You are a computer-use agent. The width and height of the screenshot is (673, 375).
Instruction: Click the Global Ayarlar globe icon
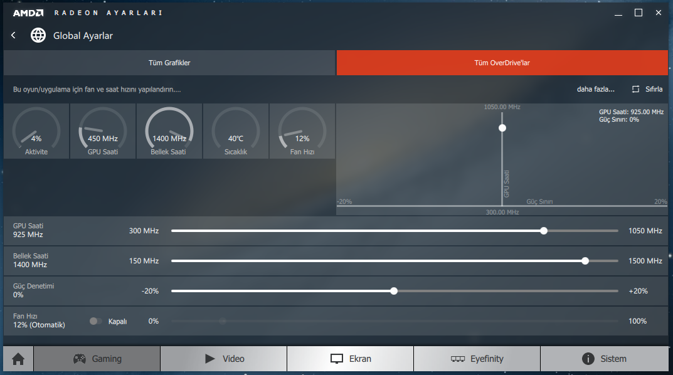(x=38, y=36)
